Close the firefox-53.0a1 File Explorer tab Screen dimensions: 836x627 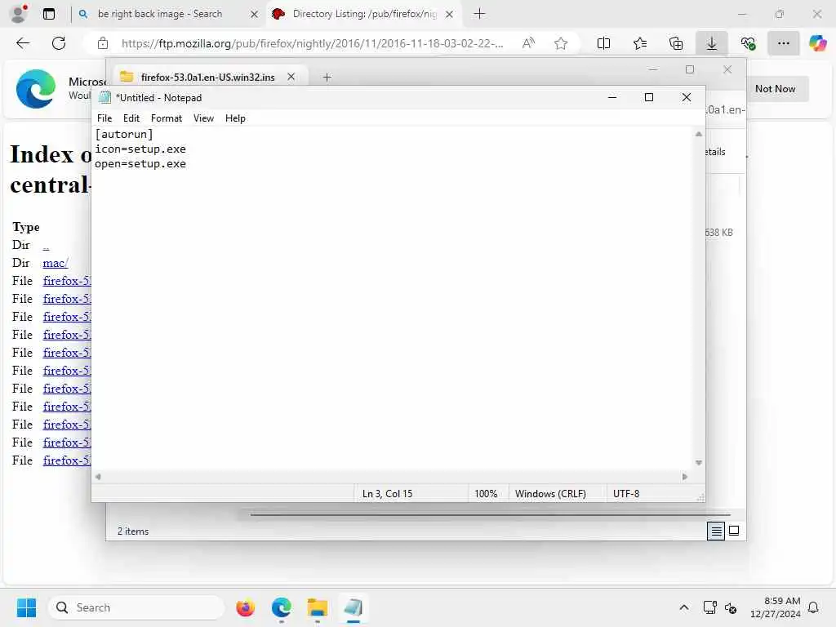click(291, 77)
